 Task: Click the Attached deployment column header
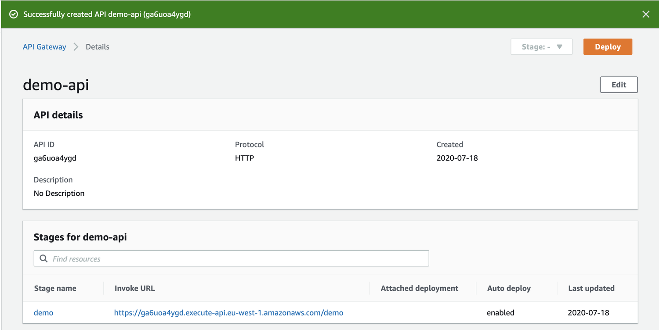(x=419, y=288)
